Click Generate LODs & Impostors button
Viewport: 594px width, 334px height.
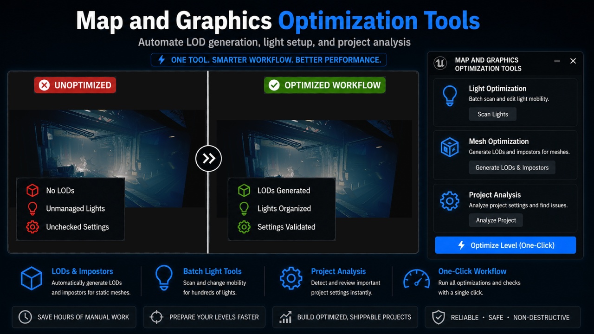point(512,167)
